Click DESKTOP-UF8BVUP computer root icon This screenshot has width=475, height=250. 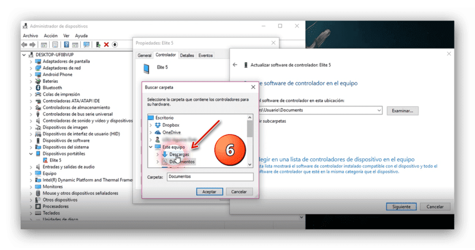pos(31,55)
